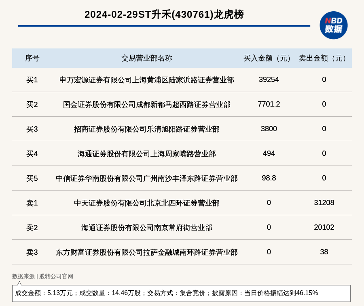Image resolution: width=364 pixels, height=306 pixels.
Task: Select 海通证券南京常府街营业部 name
Action: 146,228
